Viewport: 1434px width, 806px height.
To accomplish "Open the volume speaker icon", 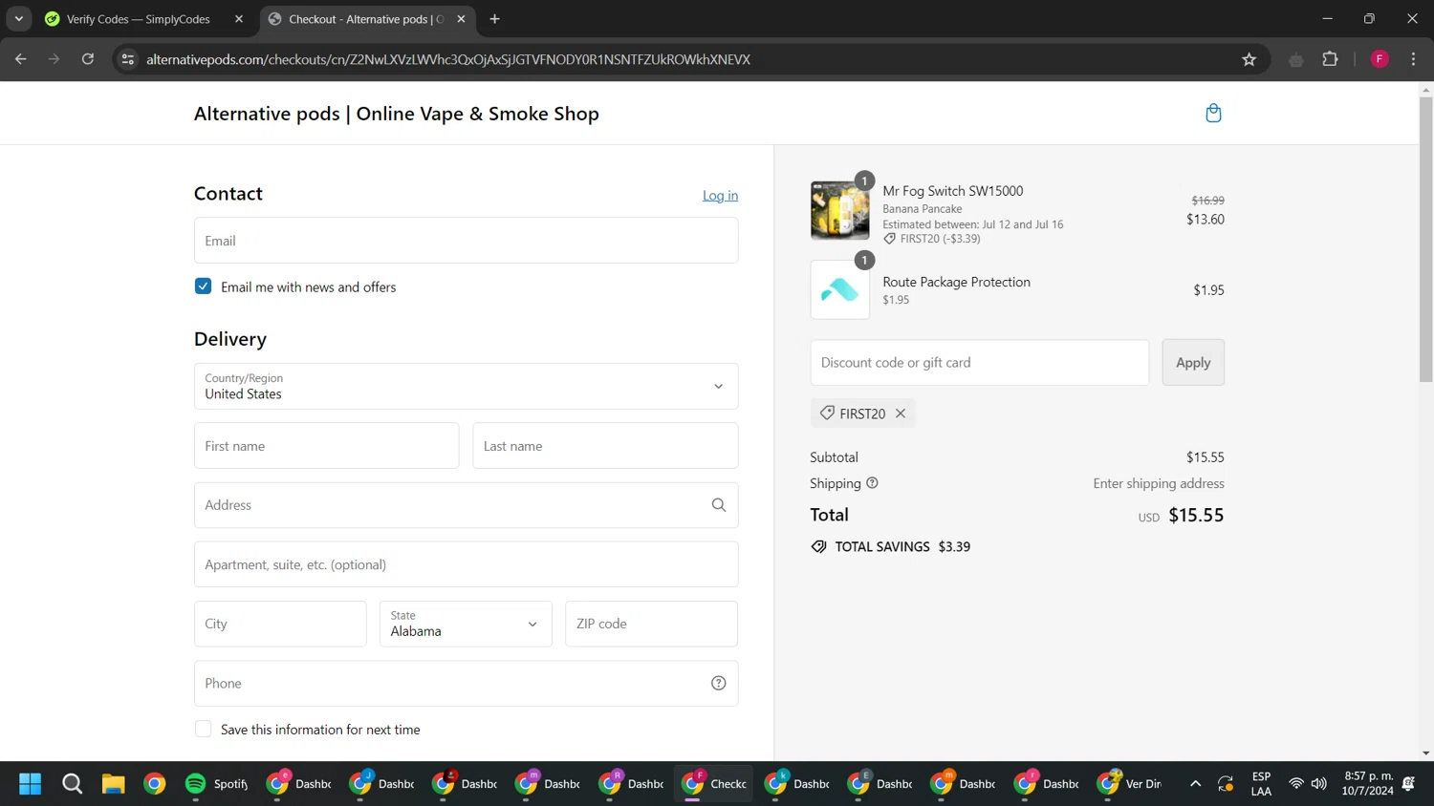I will pos(1319,784).
